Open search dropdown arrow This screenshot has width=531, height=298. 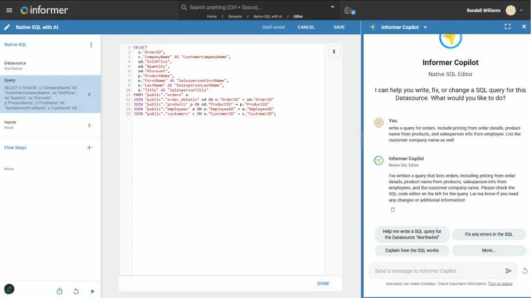[x=333, y=7]
